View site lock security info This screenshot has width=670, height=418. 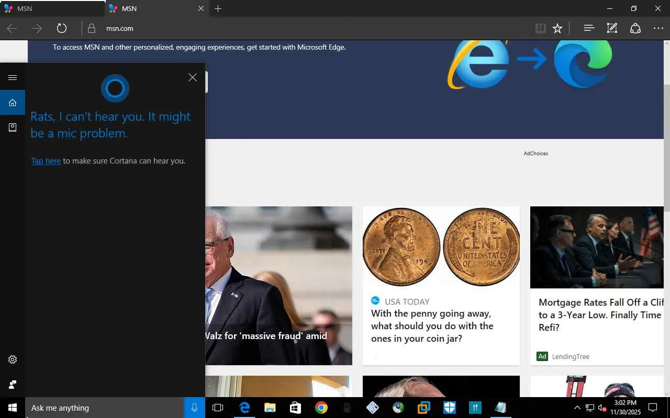92,28
